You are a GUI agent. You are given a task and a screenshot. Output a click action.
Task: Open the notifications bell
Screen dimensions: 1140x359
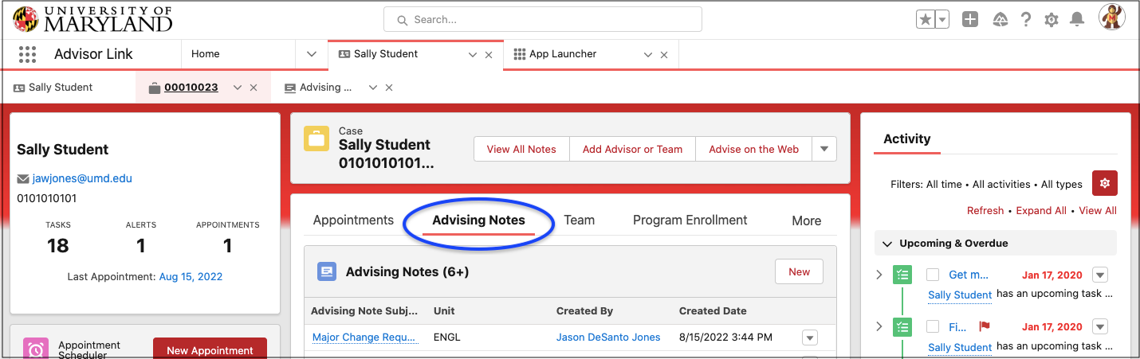coord(1077,19)
